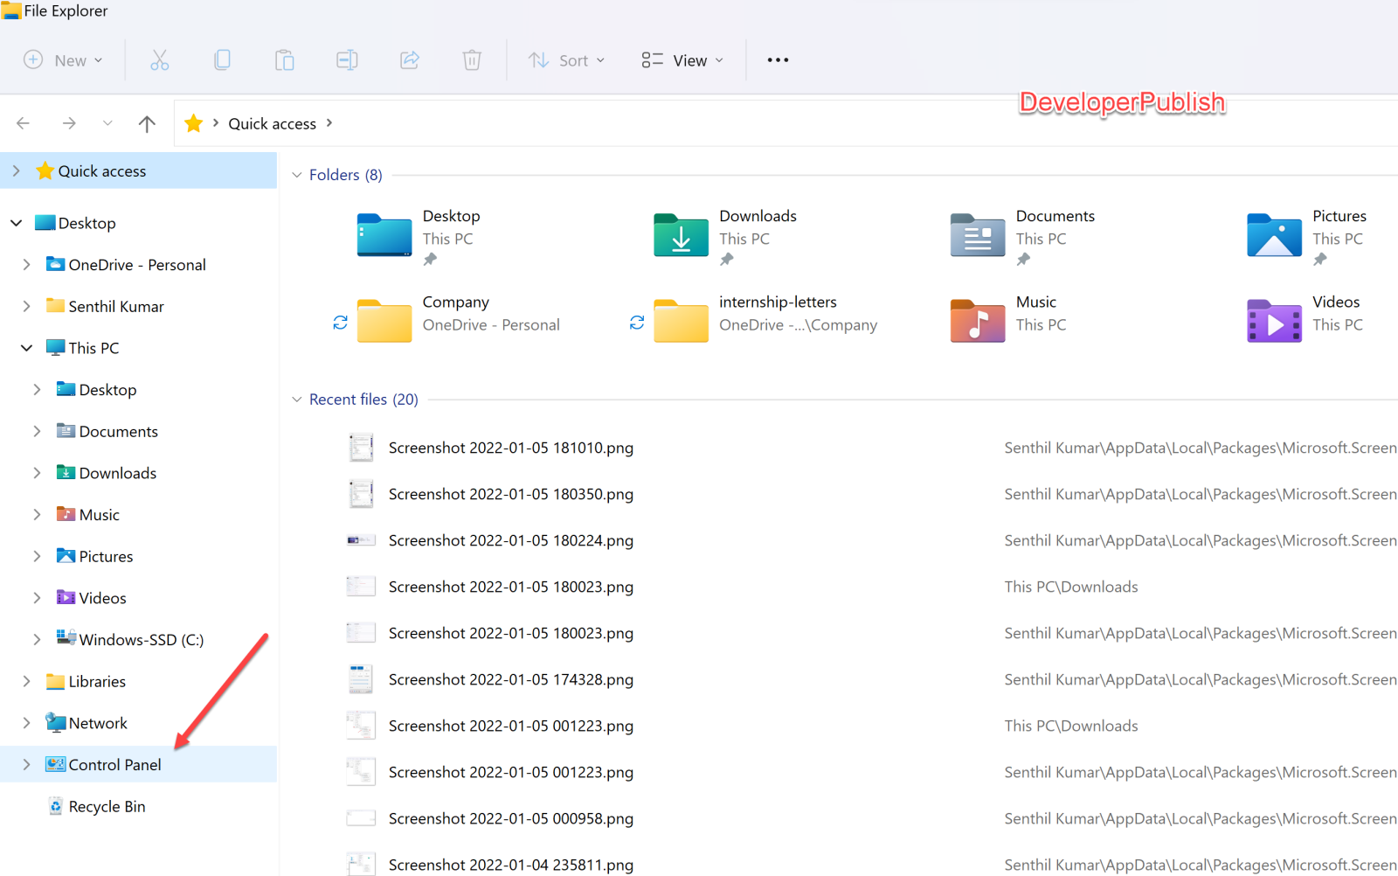Image resolution: width=1398 pixels, height=876 pixels.
Task: Click the Delete trash icon
Action: pyautogui.click(x=472, y=59)
